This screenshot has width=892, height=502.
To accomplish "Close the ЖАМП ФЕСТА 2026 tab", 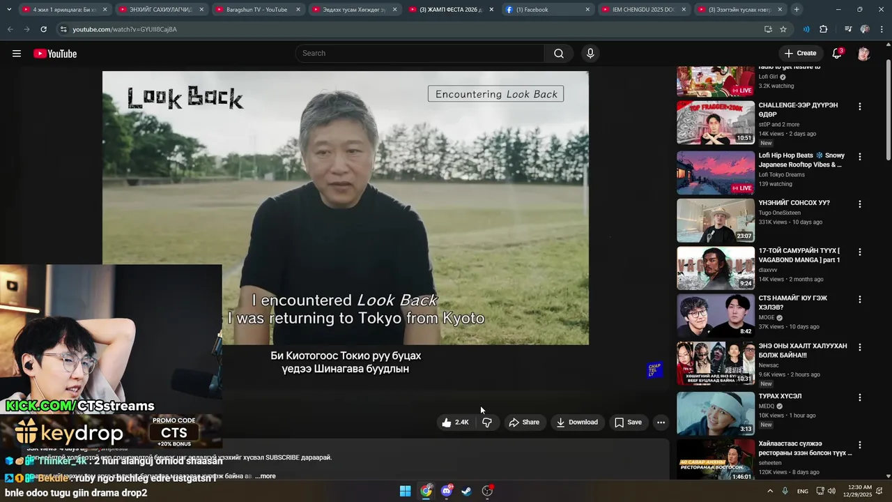I will [491, 10].
